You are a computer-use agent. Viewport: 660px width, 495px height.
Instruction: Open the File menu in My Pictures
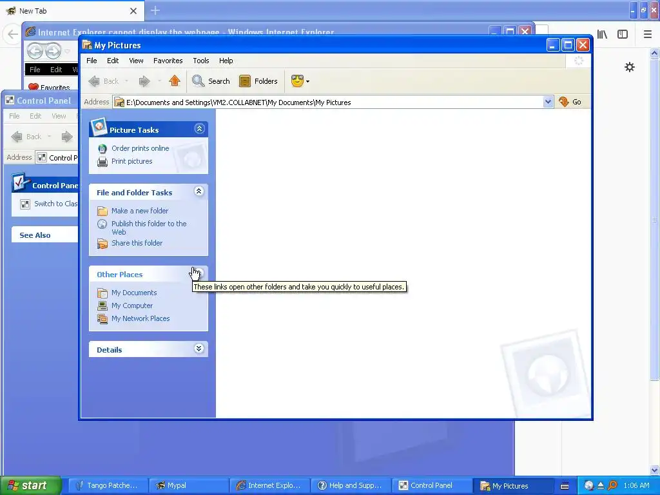[x=92, y=61]
